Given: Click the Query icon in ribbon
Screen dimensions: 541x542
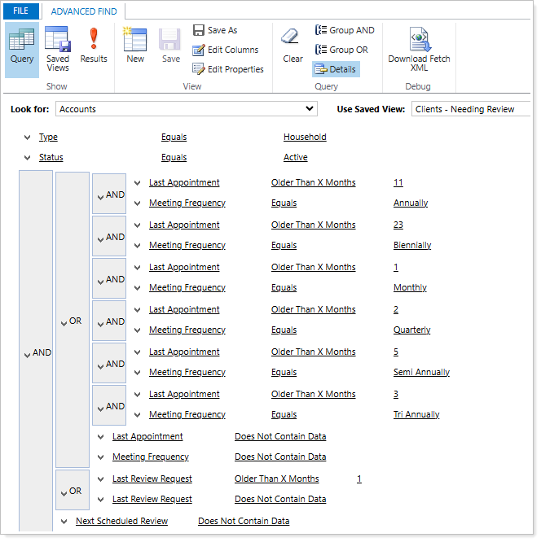Looking at the screenshot, I should click(22, 46).
